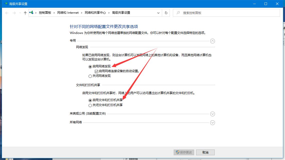Screen dimensions: 285x160
Task: Click the network icon in the address bar
Action: 31,12
